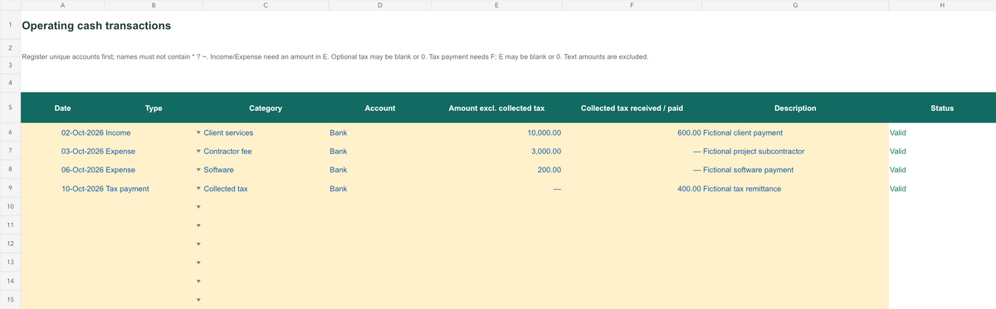
Task: Select column F header
Action: pos(632,5)
